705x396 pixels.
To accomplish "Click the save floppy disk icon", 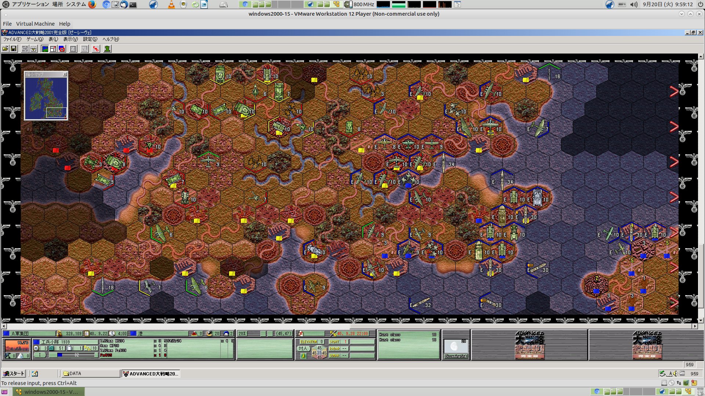I will (x=14, y=49).
